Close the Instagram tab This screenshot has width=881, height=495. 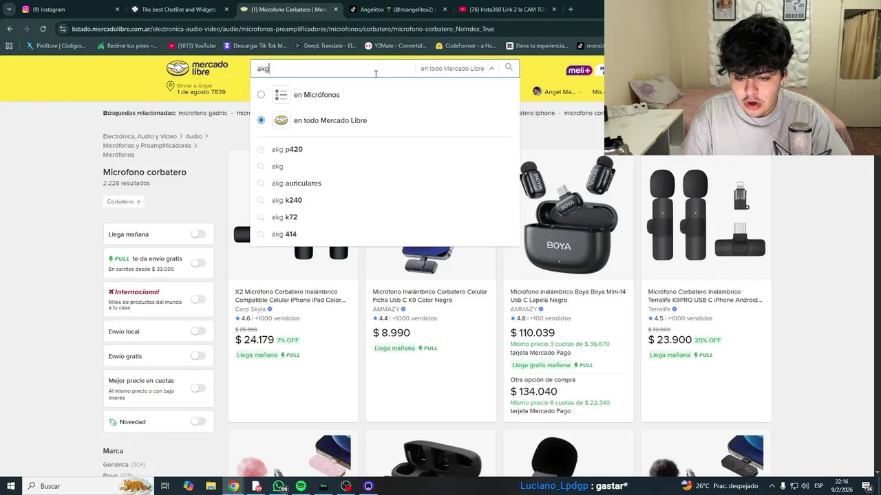(117, 10)
